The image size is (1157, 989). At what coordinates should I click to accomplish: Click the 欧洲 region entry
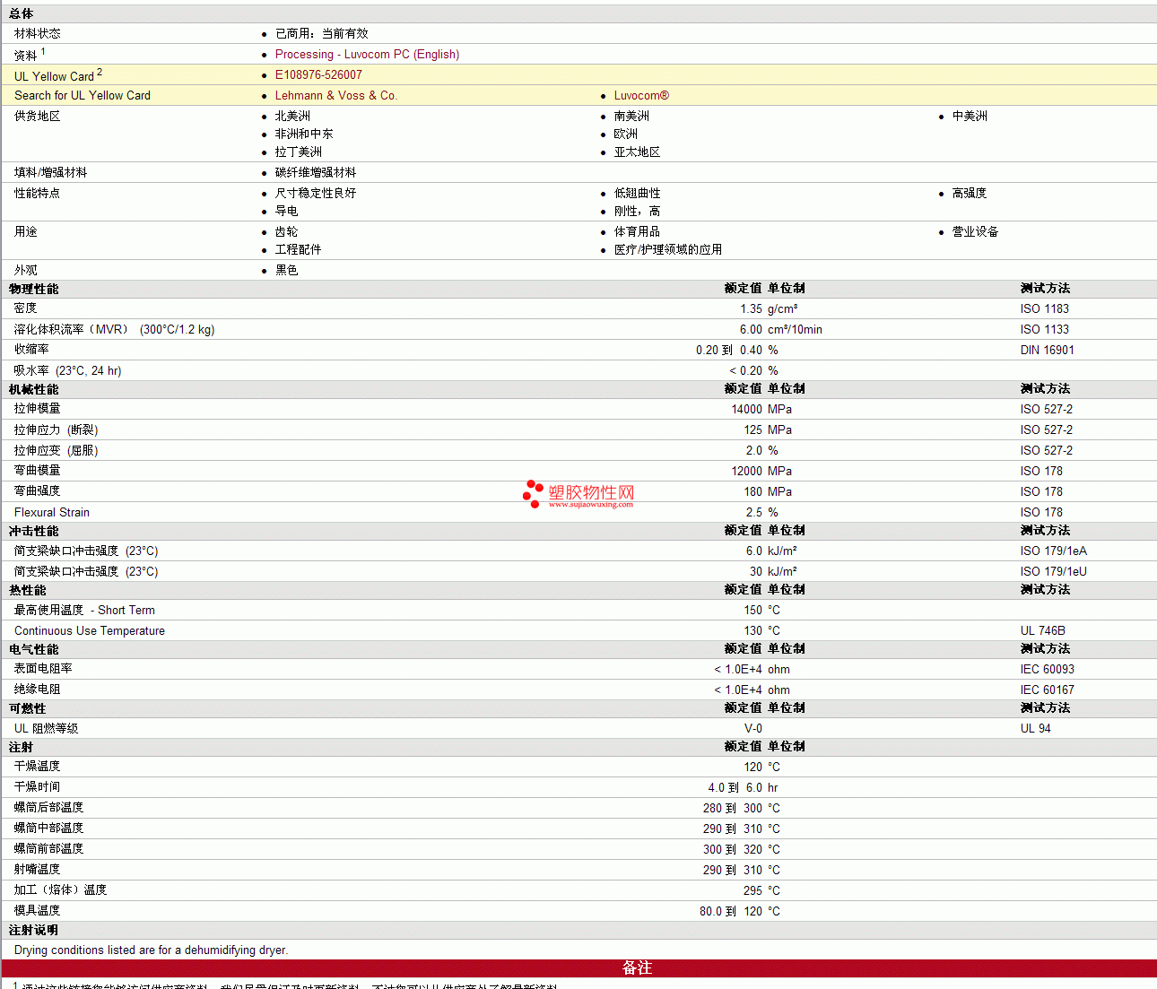(626, 134)
